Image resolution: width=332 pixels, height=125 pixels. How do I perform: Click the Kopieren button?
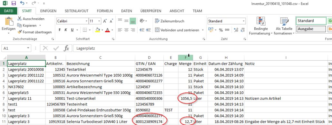[x=27, y=25]
